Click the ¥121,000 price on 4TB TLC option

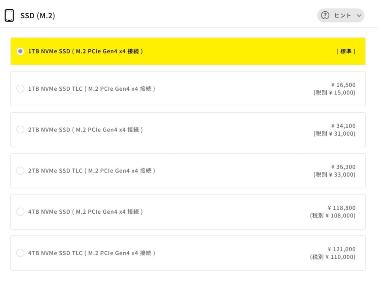click(342, 249)
